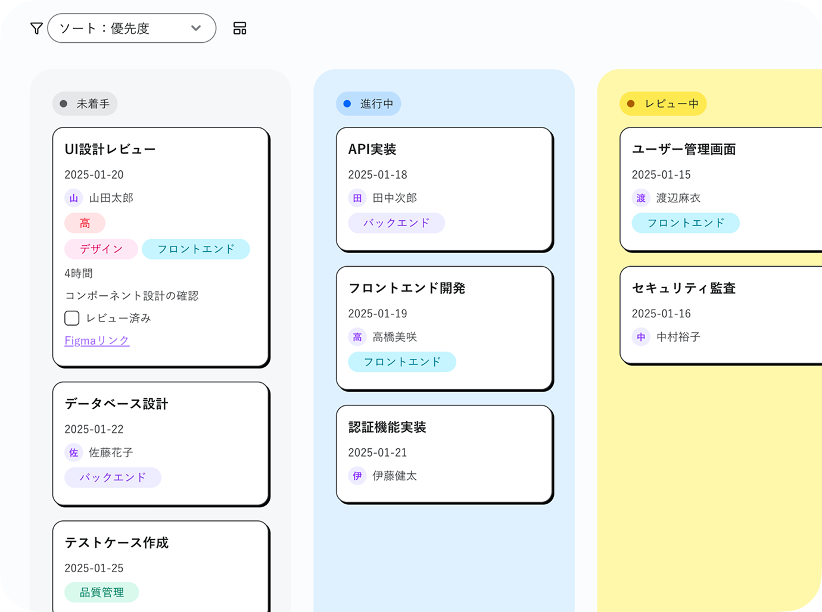Open the セキュリティ監査 card title

click(684, 288)
